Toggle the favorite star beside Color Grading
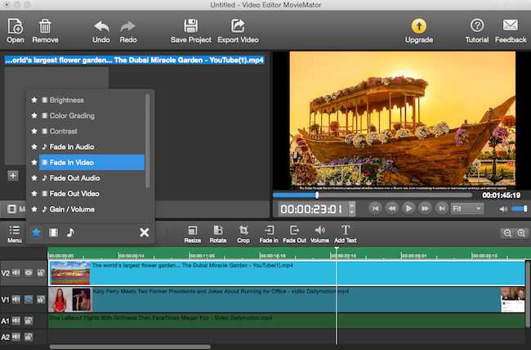The height and width of the screenshot is (350, 531). [34, 115]
